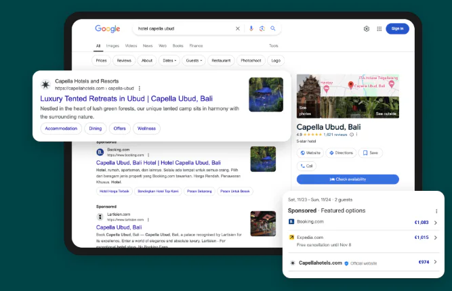This screenshot has height=291, width=452.
Task: Open the Pesan Untuk Besok sitelink
Action: pyautogui.click(x=235, y=191)
